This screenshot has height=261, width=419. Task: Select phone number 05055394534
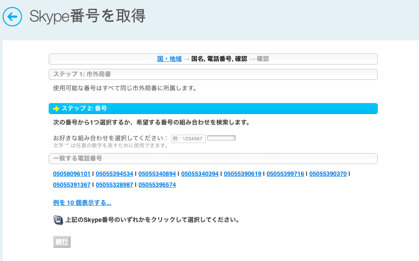(115, 174)
